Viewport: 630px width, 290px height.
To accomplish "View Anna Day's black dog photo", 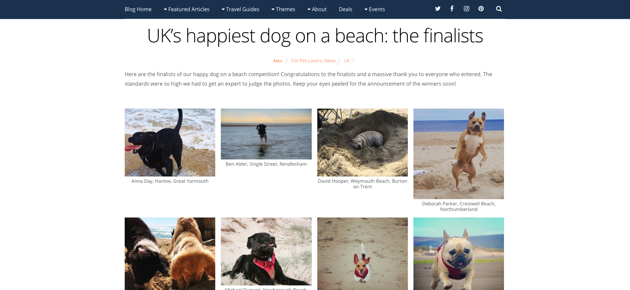I will (170, 142).
